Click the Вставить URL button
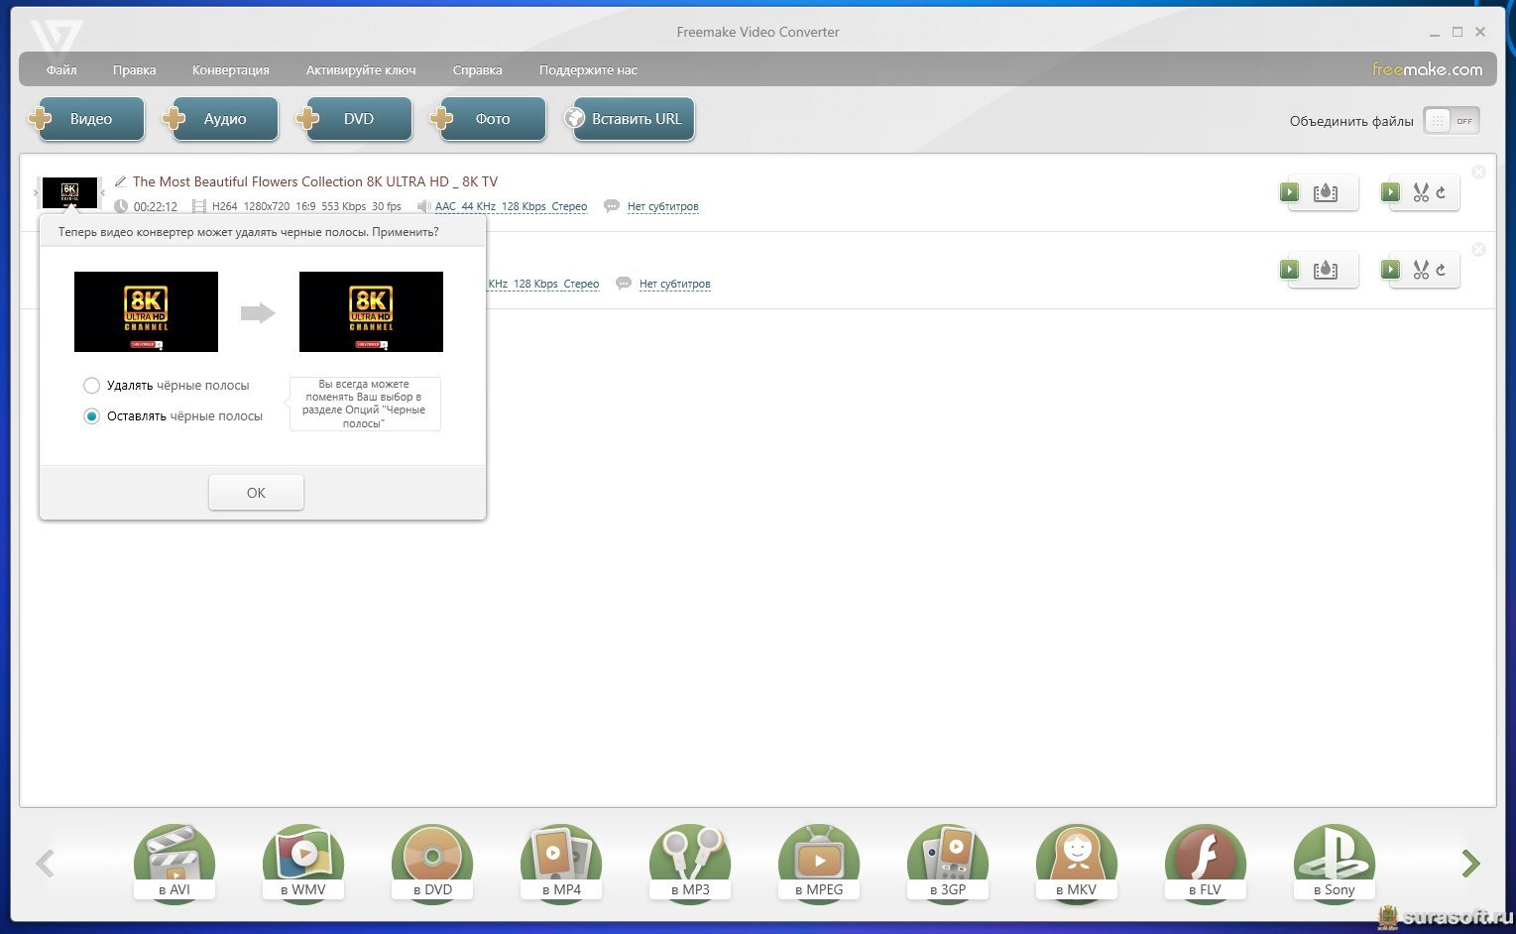The image size is (1516, 934). coord(630,119)
